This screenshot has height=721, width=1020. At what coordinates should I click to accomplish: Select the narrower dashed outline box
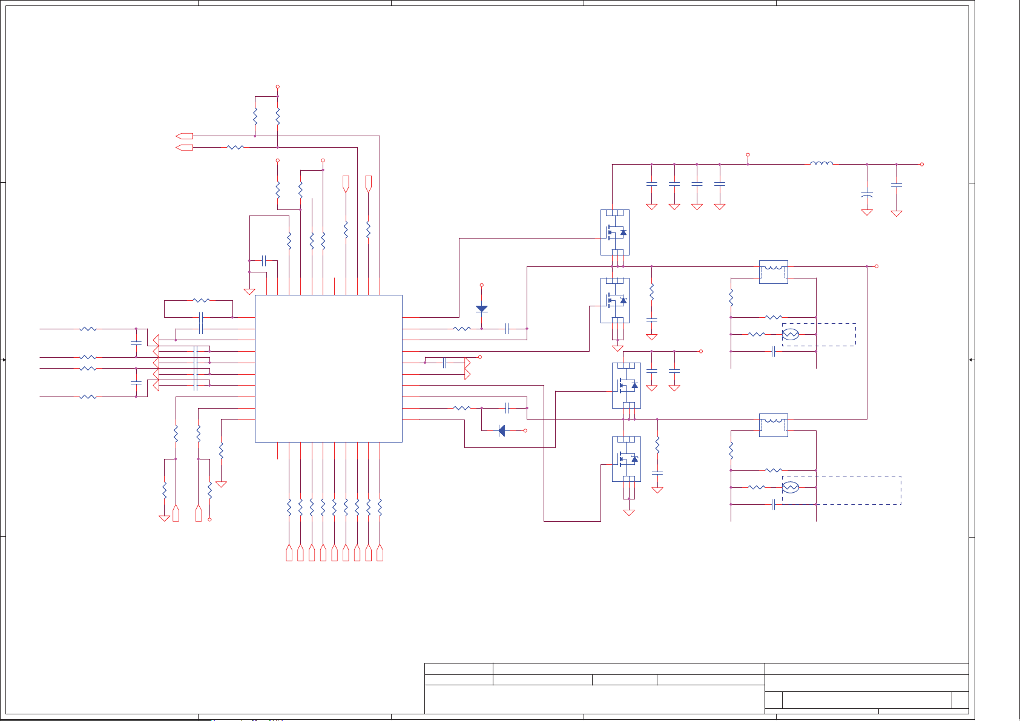pos(819,335)
